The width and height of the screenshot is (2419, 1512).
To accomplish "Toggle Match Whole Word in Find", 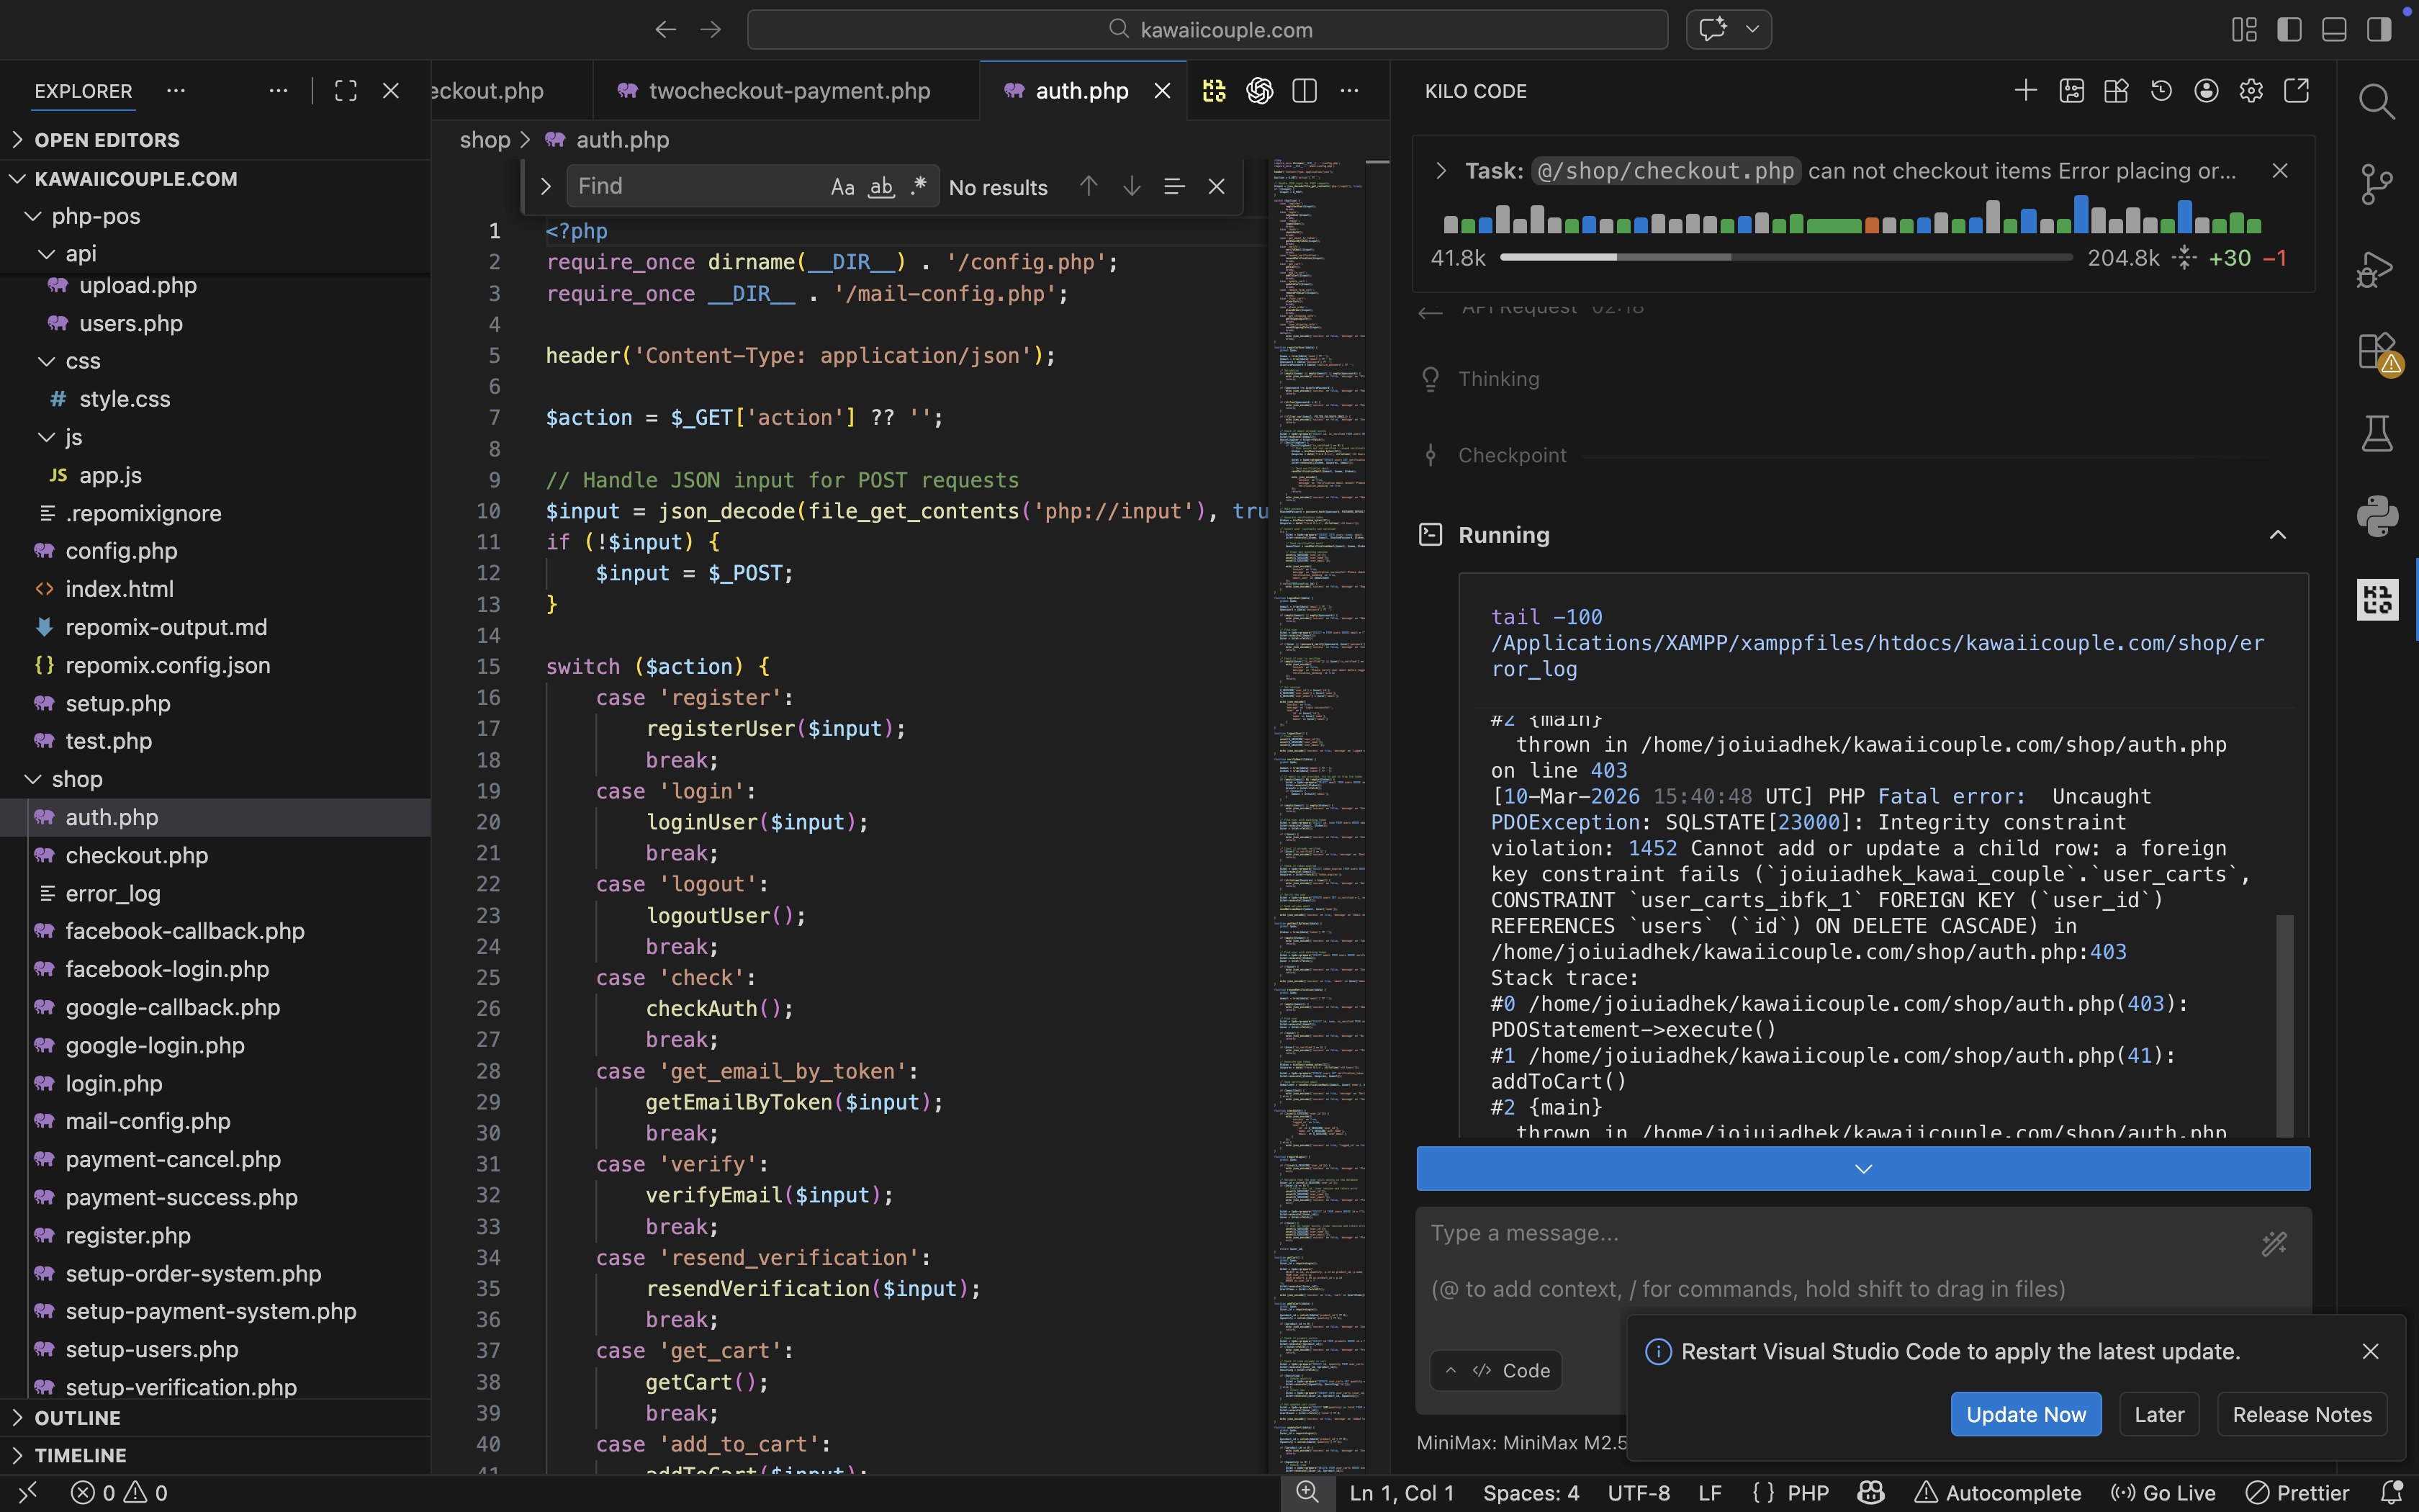I will [x=880, y=187].
